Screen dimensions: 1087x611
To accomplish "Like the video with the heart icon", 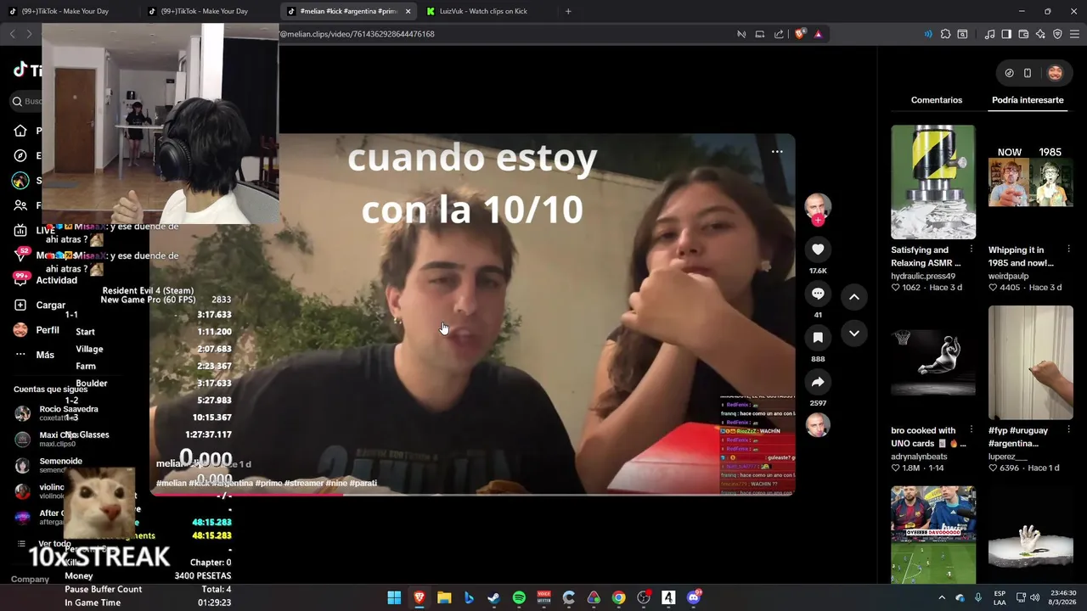I will pyautogui.click(x=818, y=249).
